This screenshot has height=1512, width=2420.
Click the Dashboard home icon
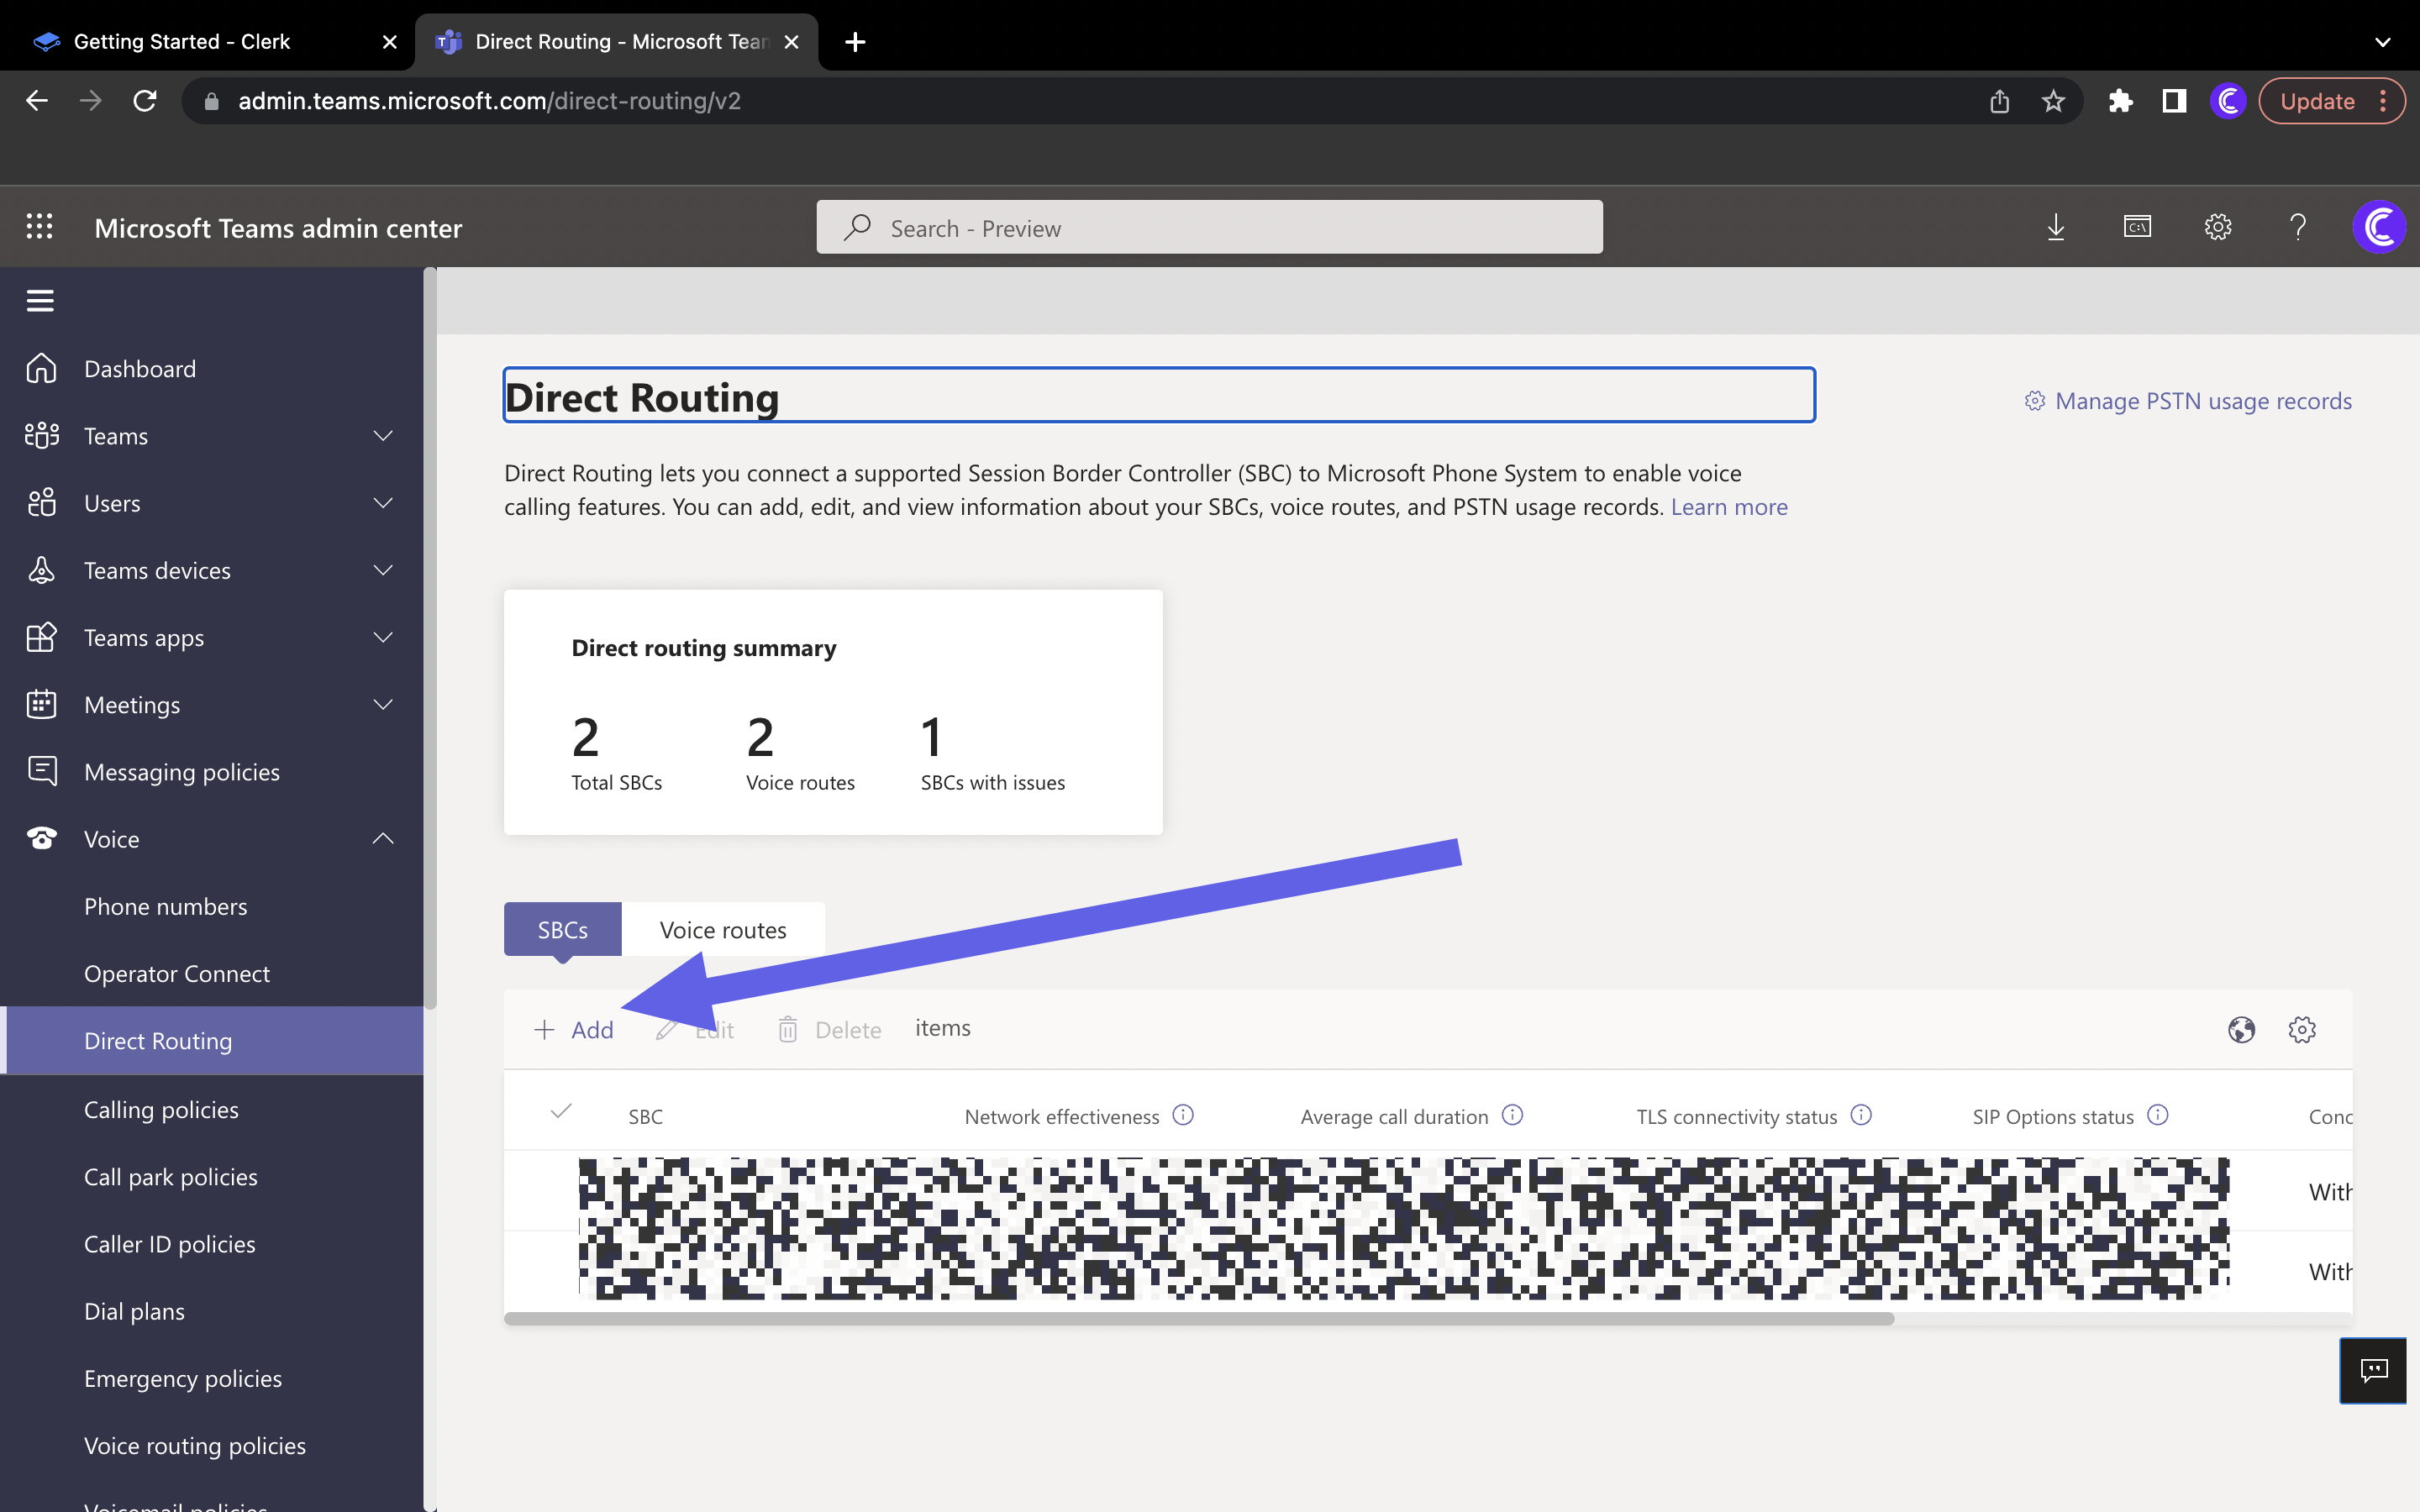41,368
